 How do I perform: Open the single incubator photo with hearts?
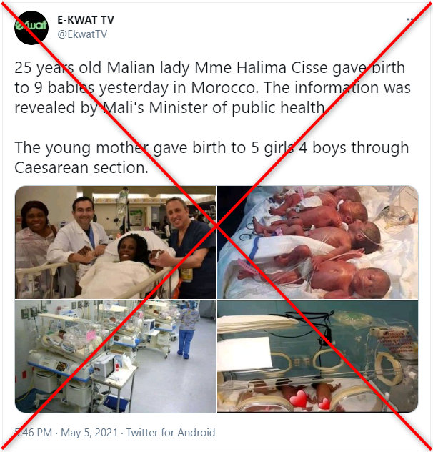[x=317, y=356]
